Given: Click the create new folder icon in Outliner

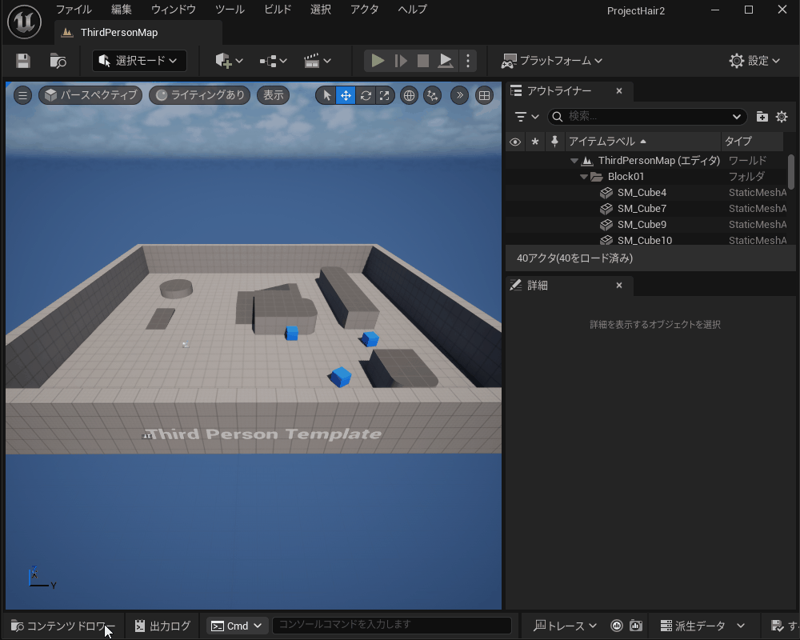Looking at the screenshot, I should pos(762,117).
